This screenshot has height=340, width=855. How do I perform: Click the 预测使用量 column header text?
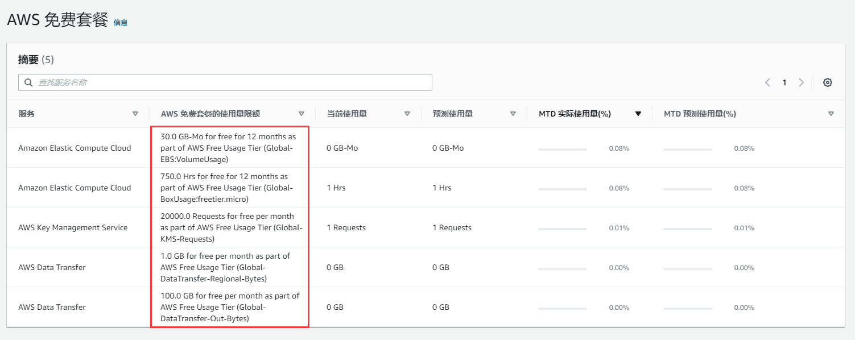click(453, 114)
